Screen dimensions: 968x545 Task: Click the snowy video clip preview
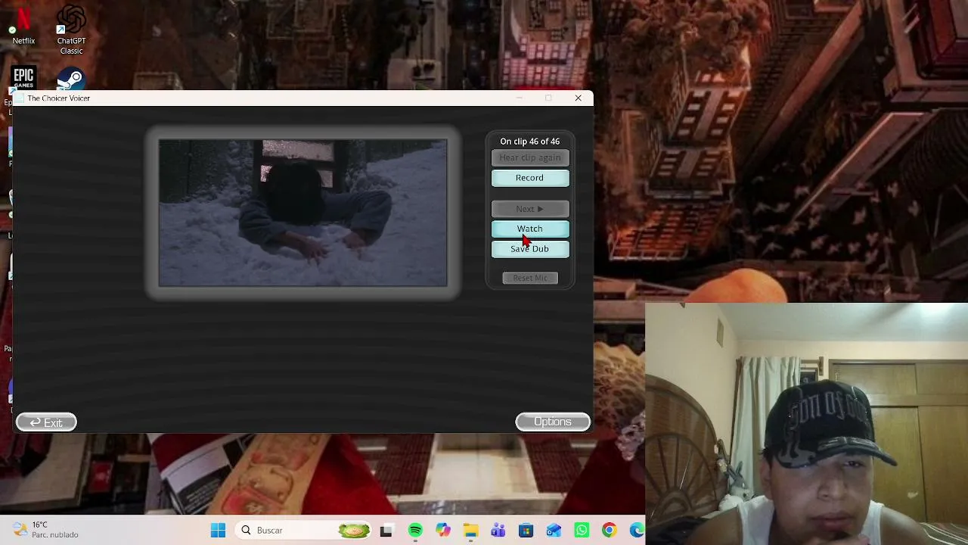pos(302,213)
